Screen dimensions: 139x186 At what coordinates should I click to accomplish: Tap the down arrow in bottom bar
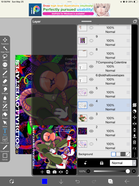[x=61, y=181]
